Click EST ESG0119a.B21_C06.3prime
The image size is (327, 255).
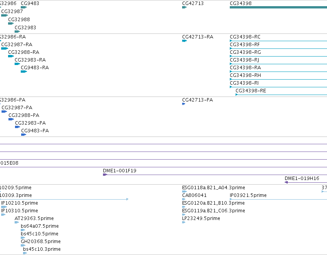coord(184,215)
